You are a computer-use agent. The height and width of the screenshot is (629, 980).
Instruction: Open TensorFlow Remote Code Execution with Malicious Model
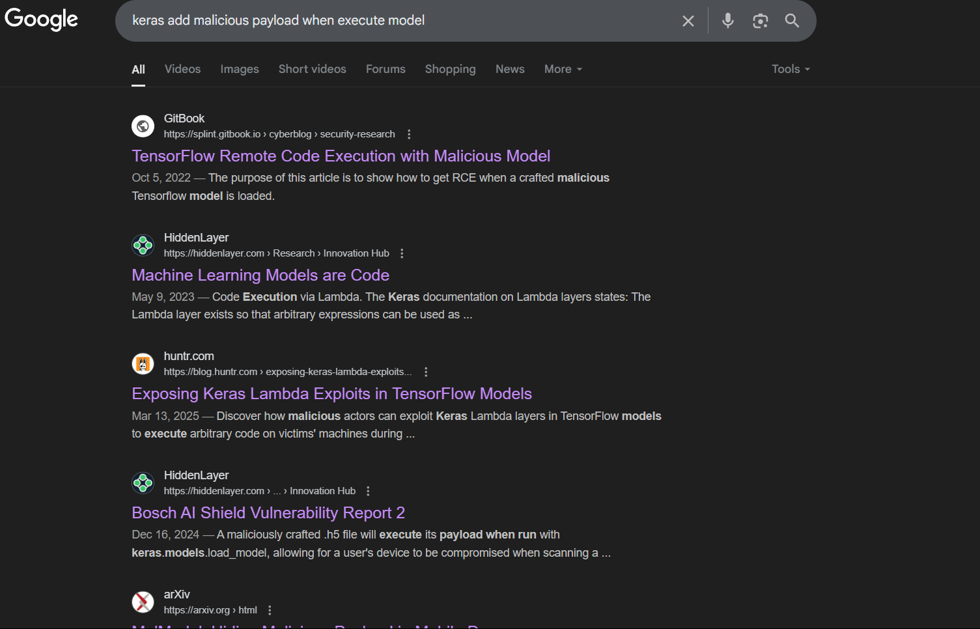[x=341, y=156]
